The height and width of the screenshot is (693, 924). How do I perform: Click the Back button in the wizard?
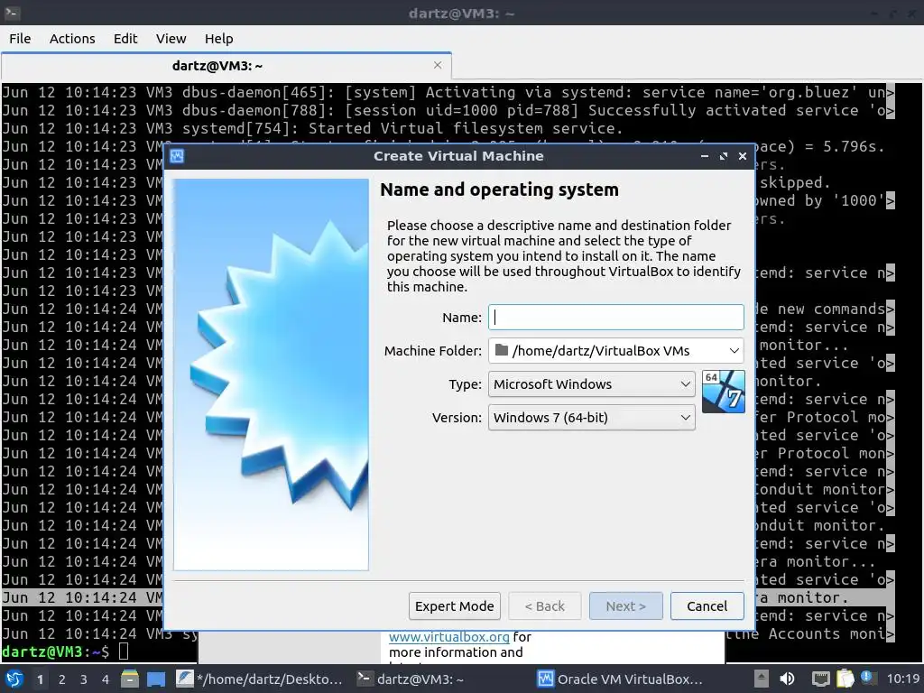tap(544, 605)
